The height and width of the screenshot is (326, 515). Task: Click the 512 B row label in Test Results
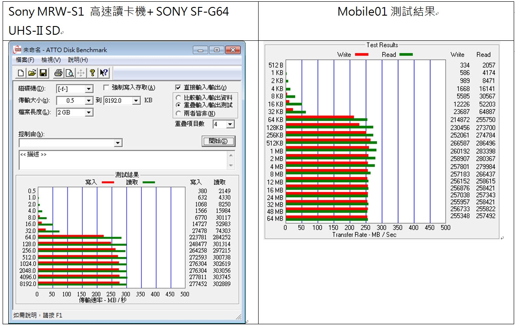[x=276, y=65]
